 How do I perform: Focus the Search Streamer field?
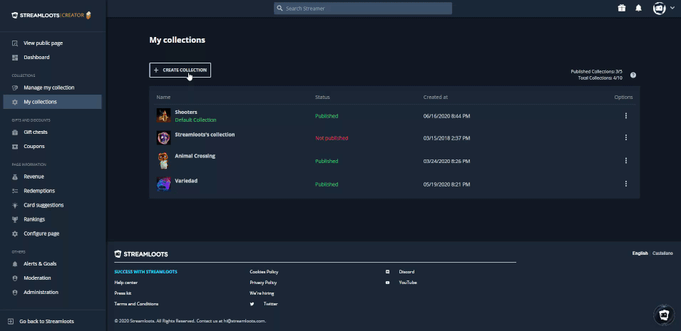tap(363, 9)
